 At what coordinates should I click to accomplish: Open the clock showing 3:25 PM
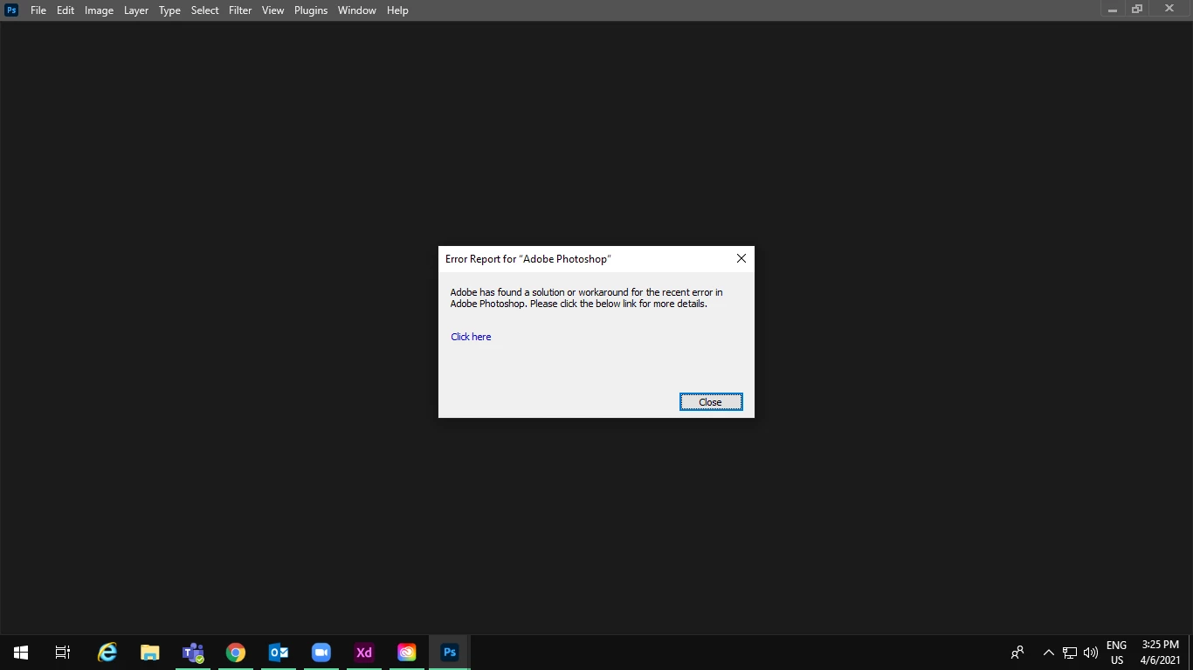pos(1161,653)
